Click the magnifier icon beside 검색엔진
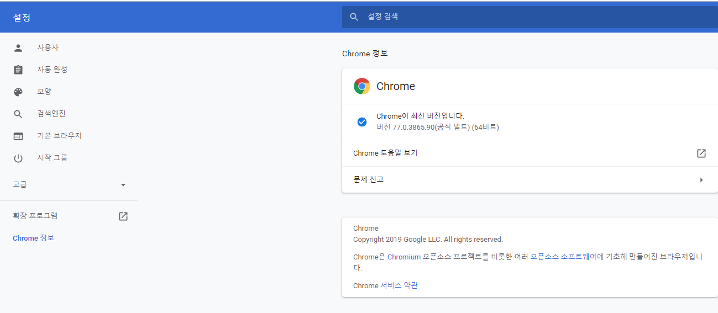718x313 pixels. point(18,114)
